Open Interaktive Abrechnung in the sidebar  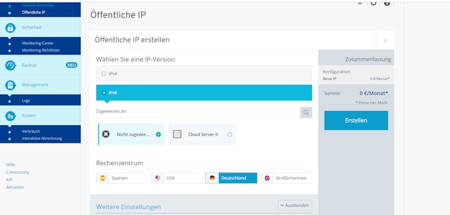[42, 138]
